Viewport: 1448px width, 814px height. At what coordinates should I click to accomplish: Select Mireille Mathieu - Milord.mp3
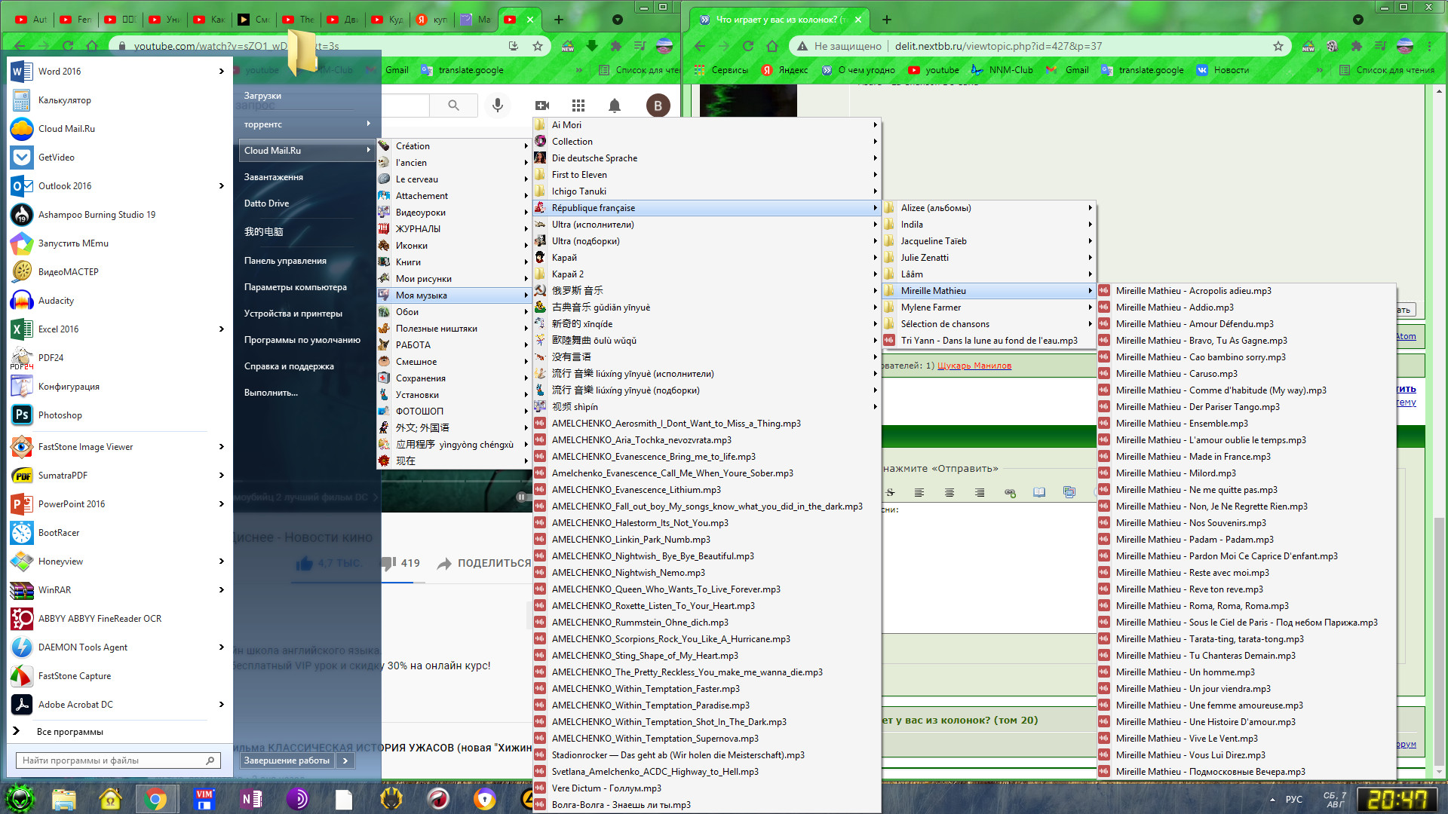[1175, 473]
